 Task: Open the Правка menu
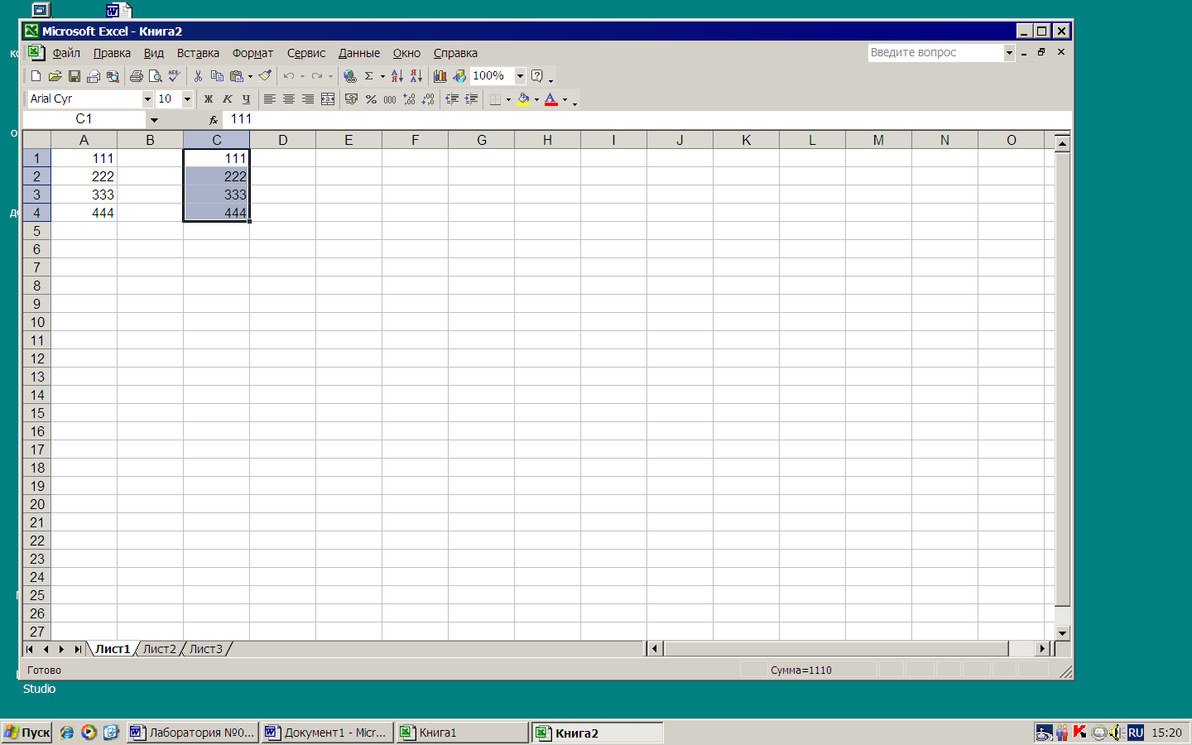pos(112,53)
